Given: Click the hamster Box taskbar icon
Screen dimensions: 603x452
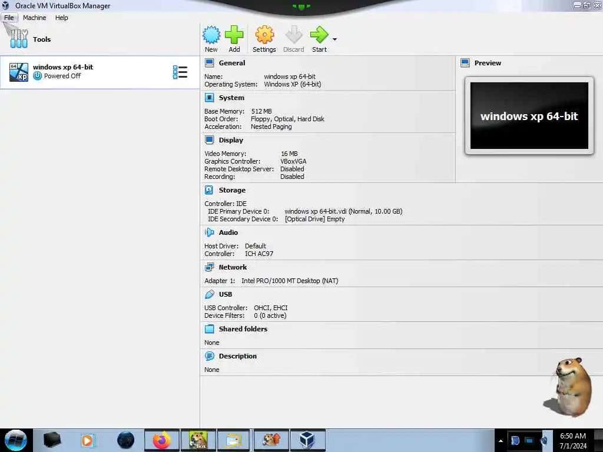Looking at the screenshot, I should tap(198, 440).
